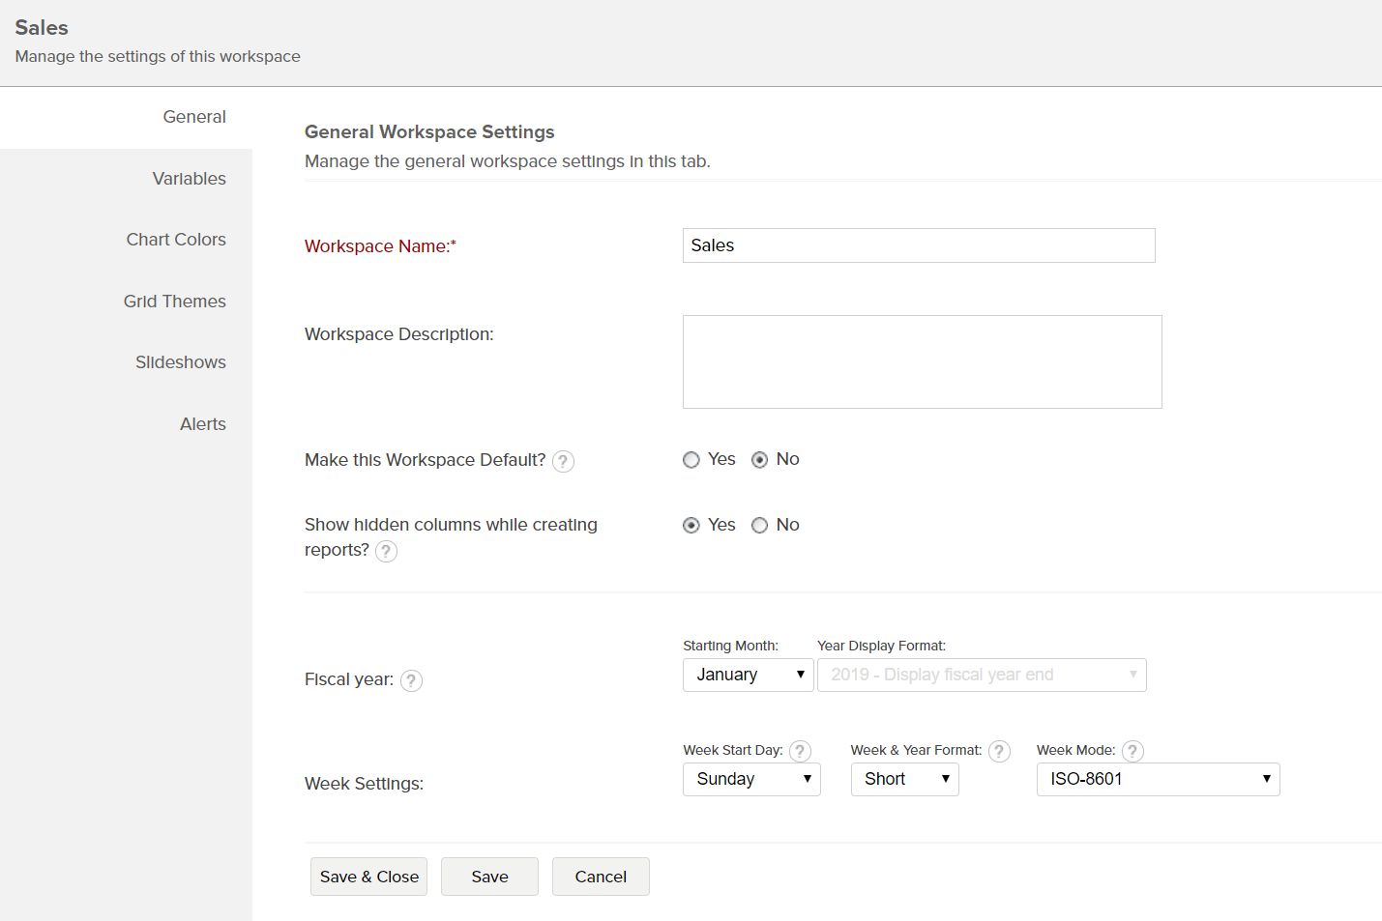Click the Week Mode help icon

[1132, 750]
